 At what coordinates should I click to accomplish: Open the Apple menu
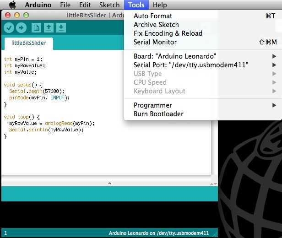click(x=12, y=5)
